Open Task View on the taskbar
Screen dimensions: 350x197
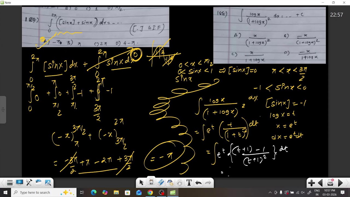82,192
